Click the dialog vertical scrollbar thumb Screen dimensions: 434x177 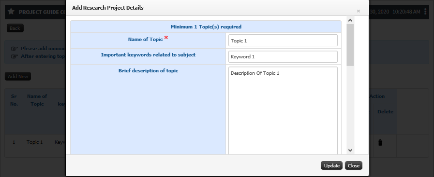pos(350,45)
